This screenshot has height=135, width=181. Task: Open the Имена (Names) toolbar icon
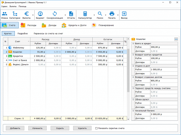tap(5, 14)
